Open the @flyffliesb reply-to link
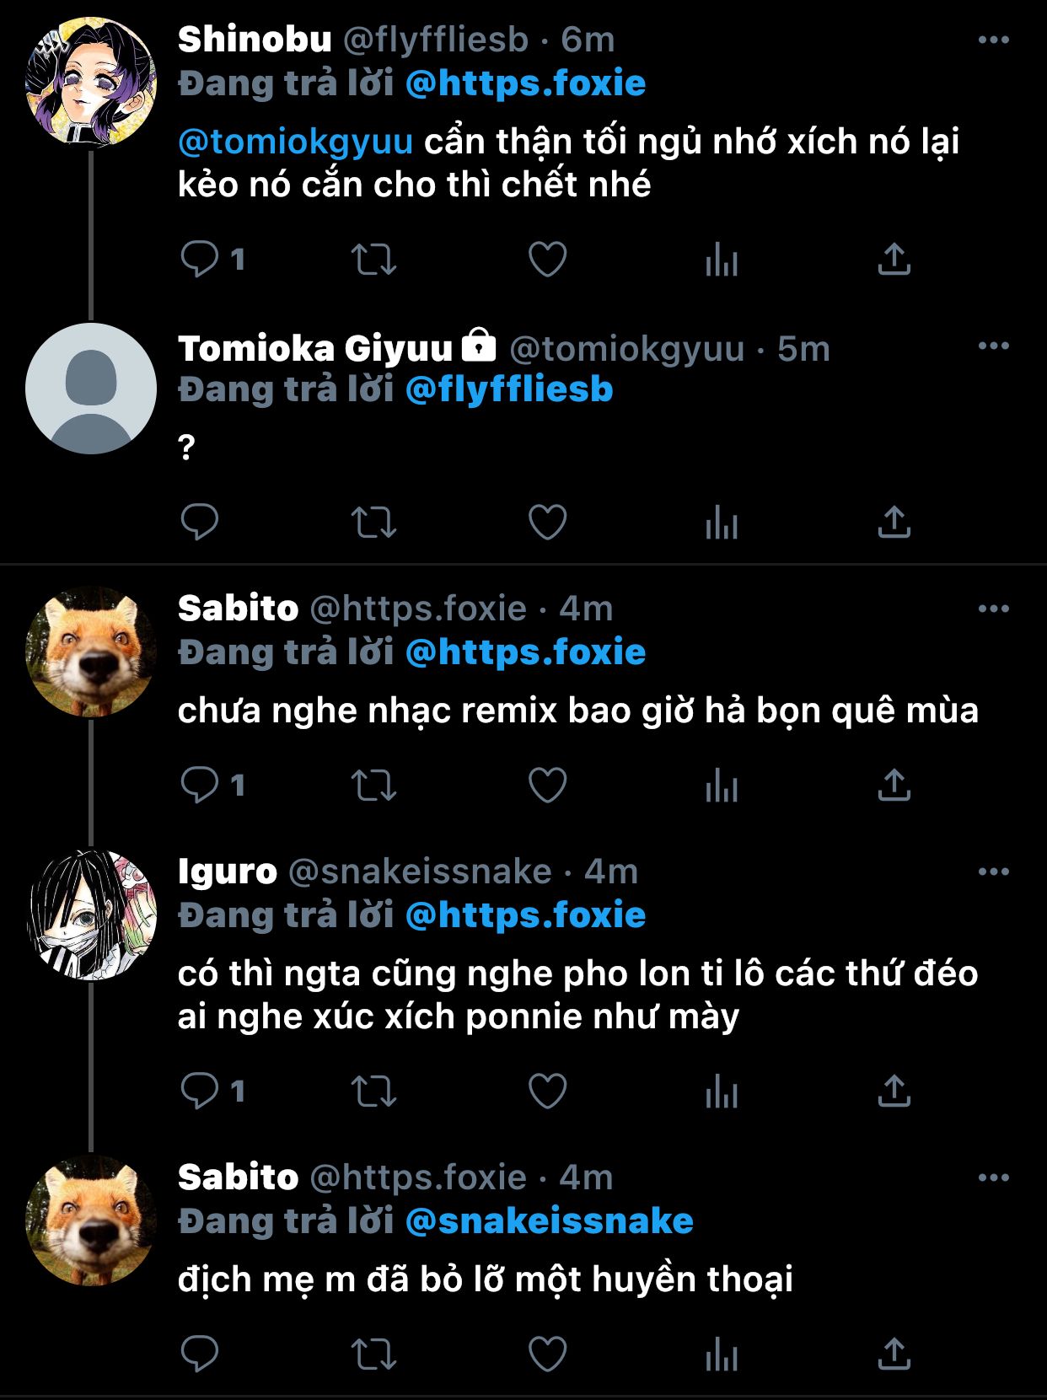 [x=508, y=389]
